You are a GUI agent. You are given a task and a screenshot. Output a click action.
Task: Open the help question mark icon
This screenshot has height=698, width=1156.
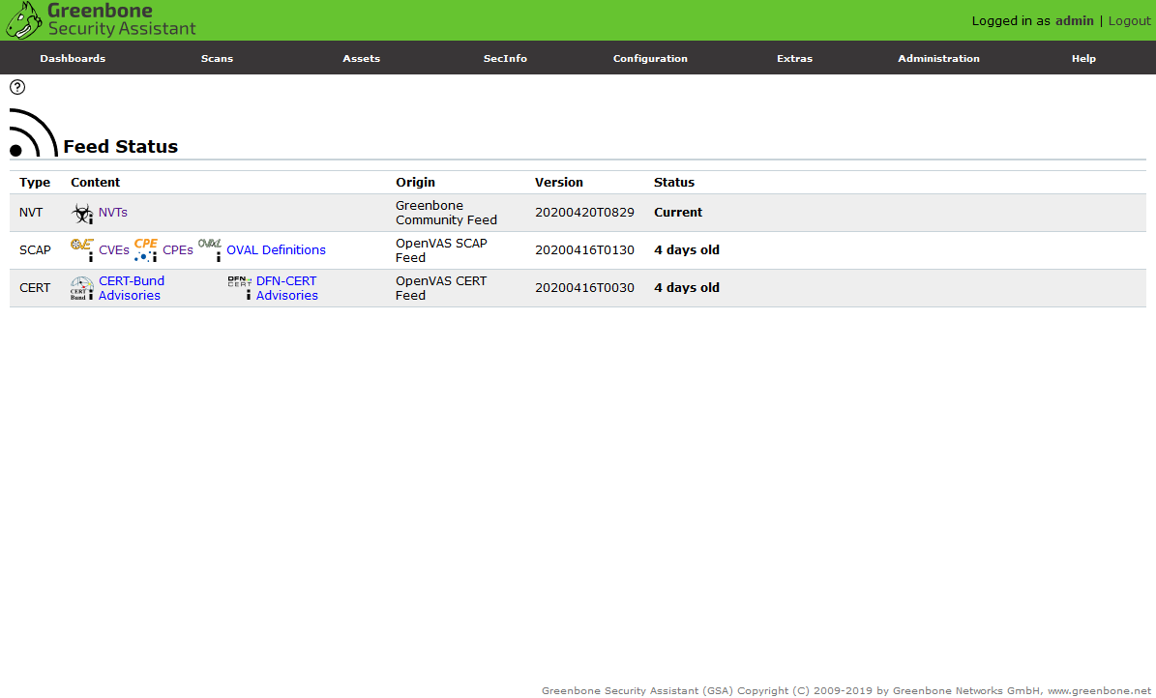coord(17,87)
